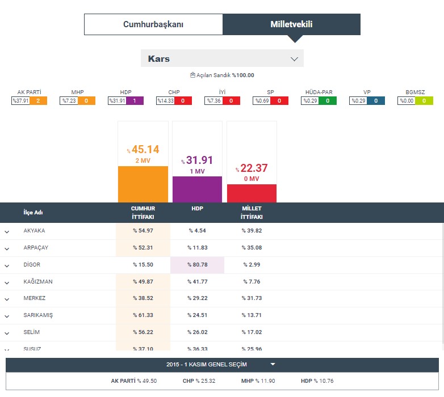The width and height of the screenshot is (444, 397).
Task: Open the 2015 - 1 Kasım Genel Seçim dropdown
Action: point(222,365)
